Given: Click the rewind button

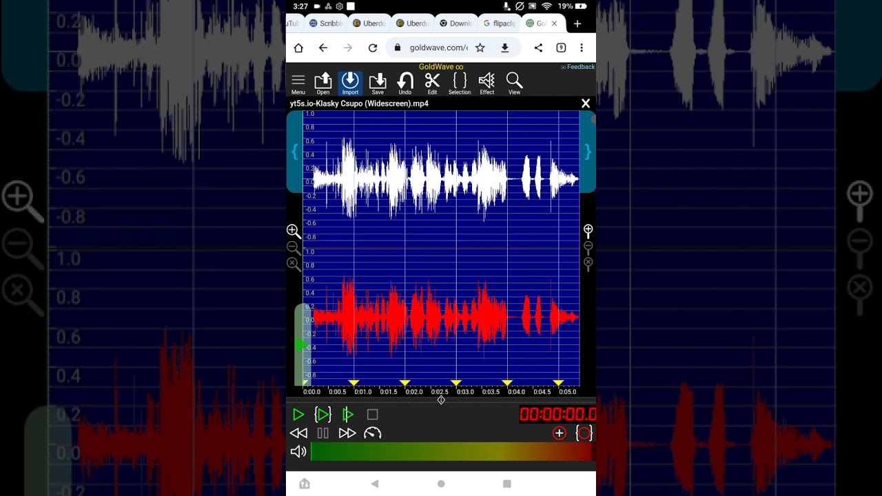Looking at the screenshot, I should click(x=298, y=433).
